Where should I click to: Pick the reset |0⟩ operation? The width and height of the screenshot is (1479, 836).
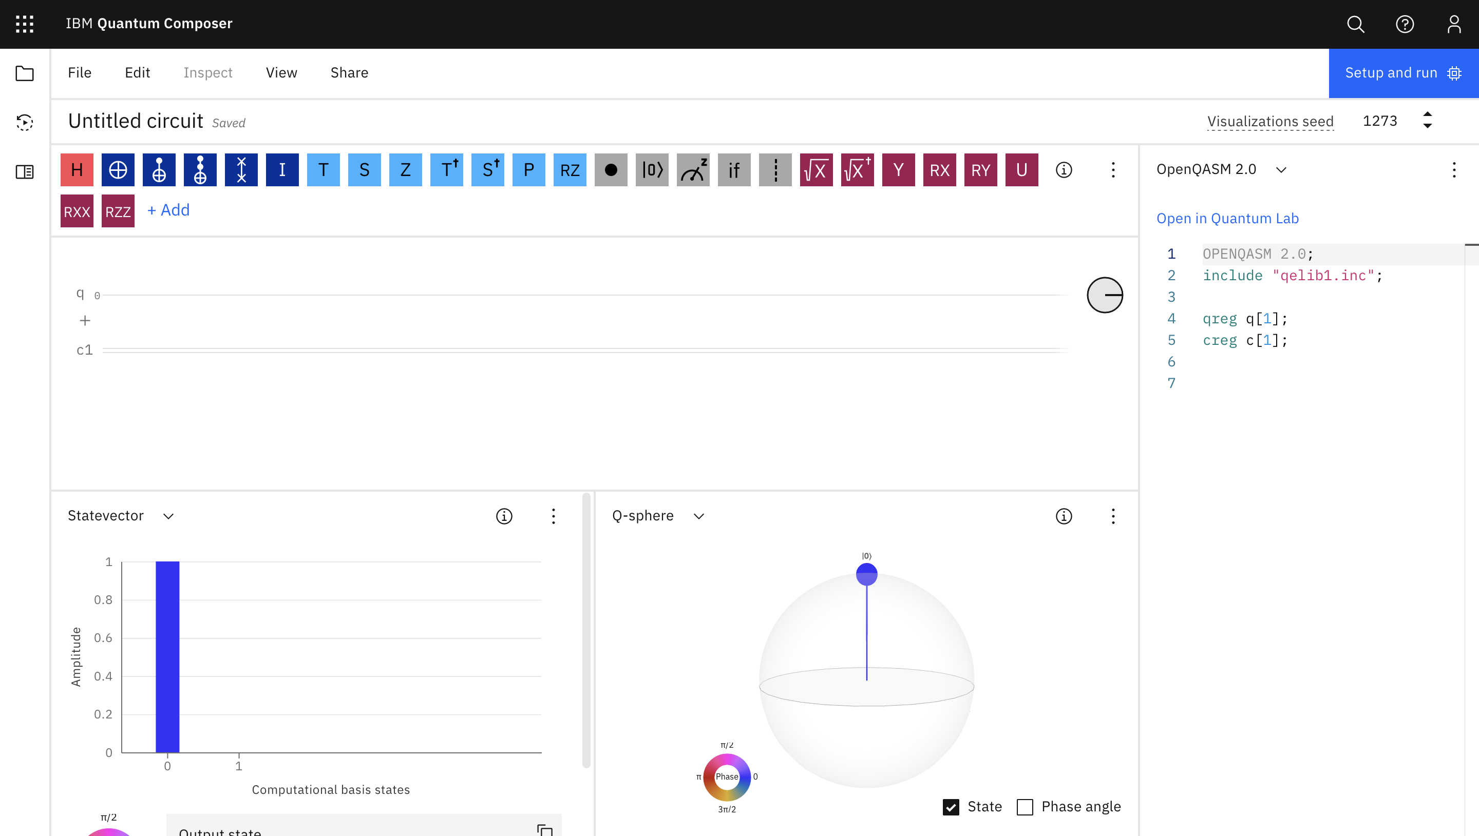[x=652, y=170]
